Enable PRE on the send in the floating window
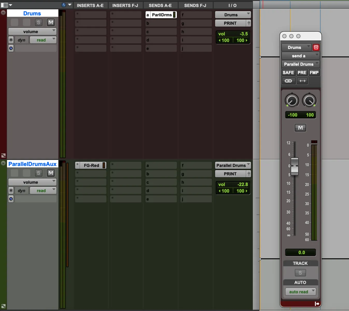This screenshot has height=311, width=349. click(302, 73)
